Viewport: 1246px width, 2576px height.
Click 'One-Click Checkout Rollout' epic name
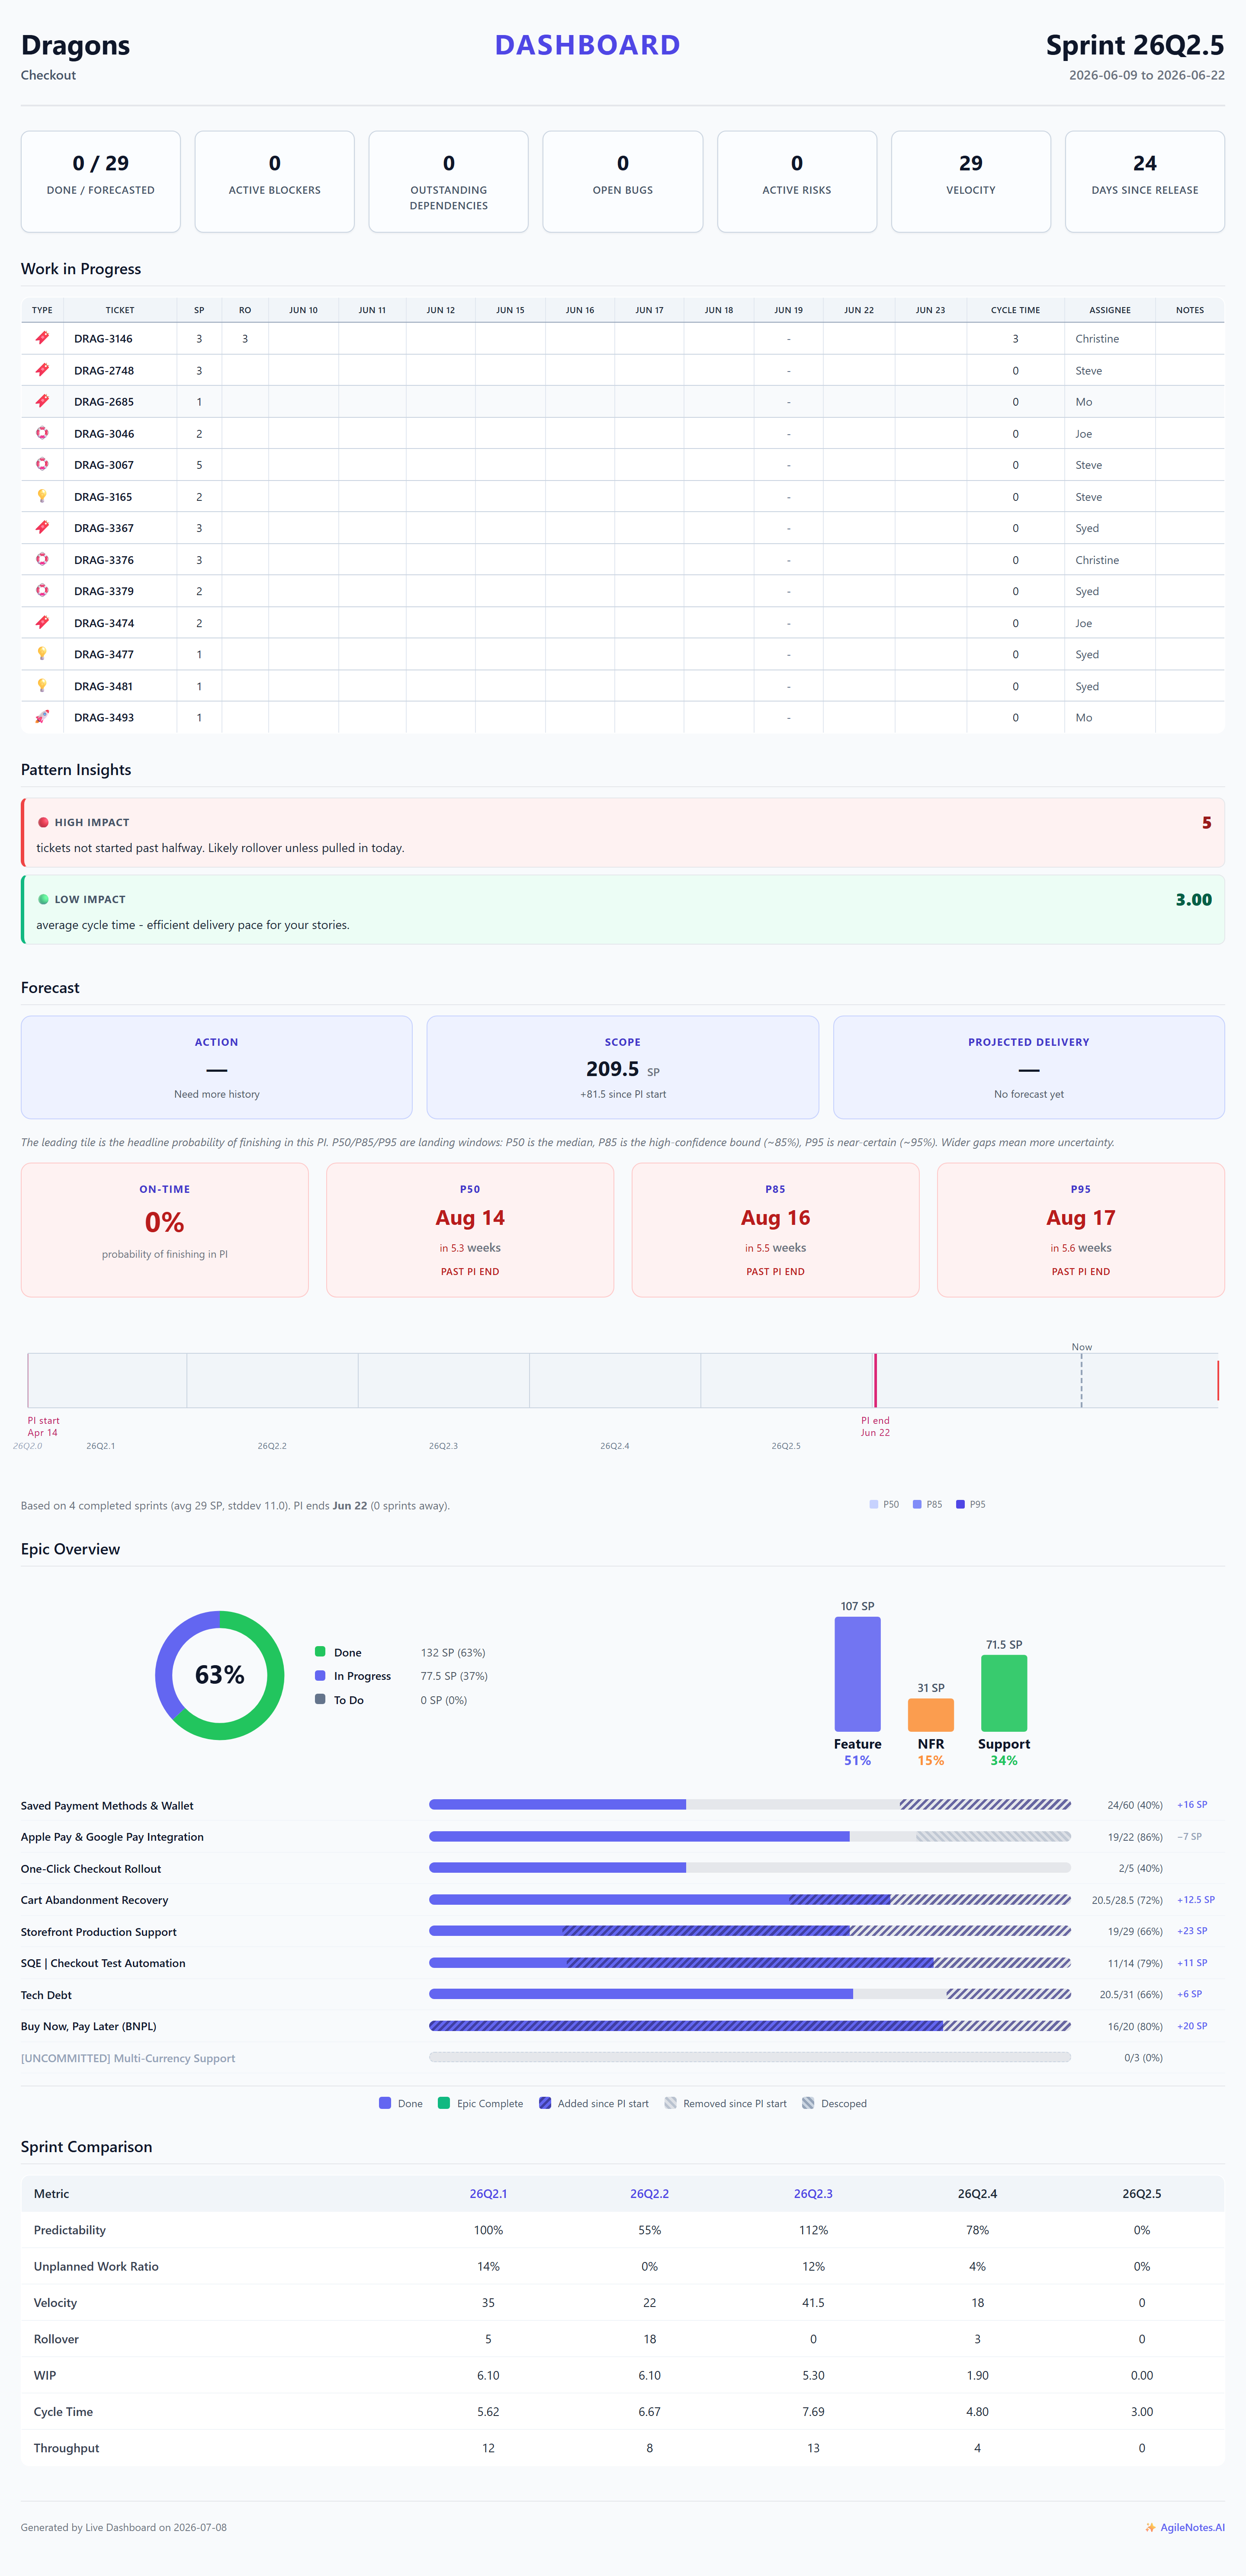click(x=91, y=1869)
